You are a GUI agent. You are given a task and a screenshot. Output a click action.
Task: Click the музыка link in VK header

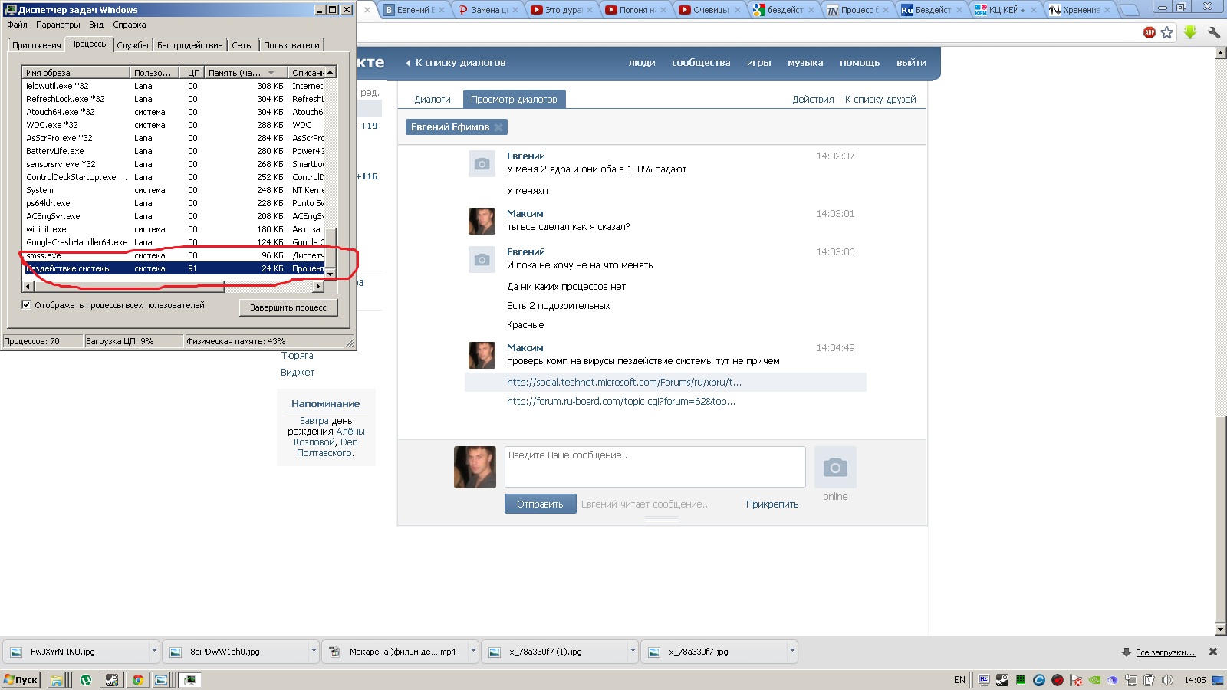tap(805, 63)
